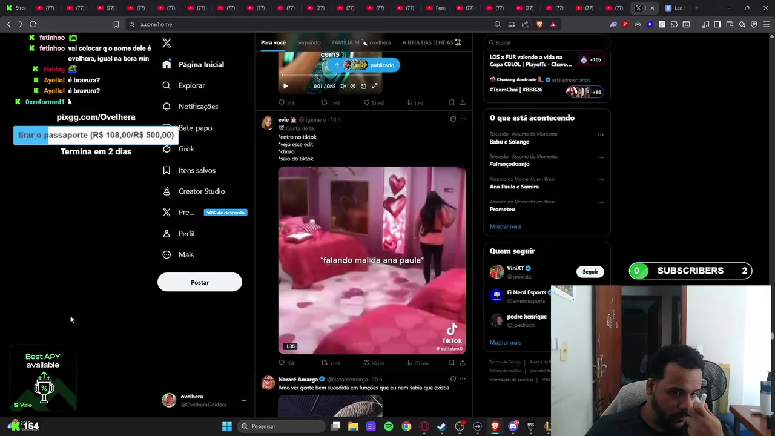Like the post with 31 mil likes
This screenshot has width=775, height=436.
(x=374, y=103)
